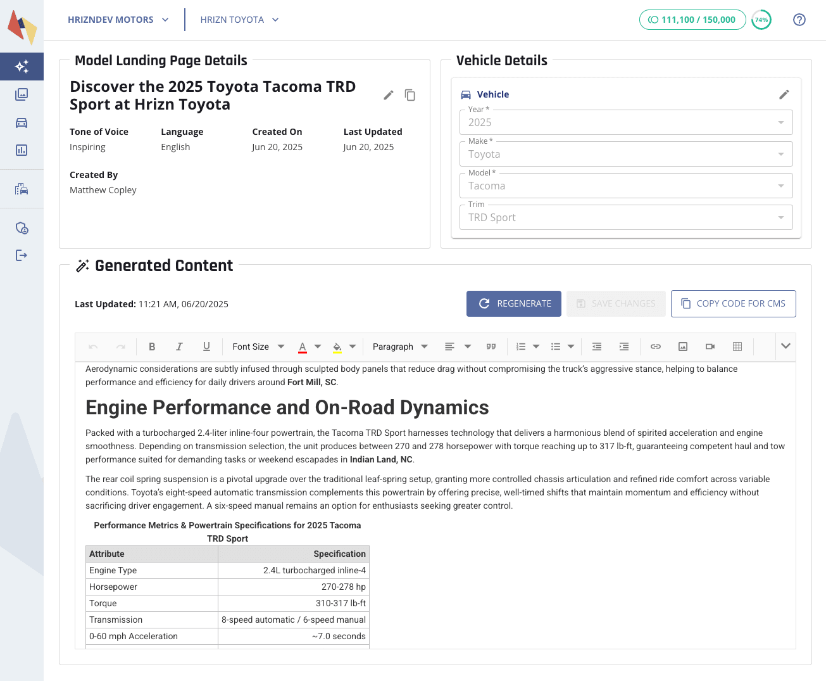
Task: Open the Font Size dropdown
Action: (258, 347)
